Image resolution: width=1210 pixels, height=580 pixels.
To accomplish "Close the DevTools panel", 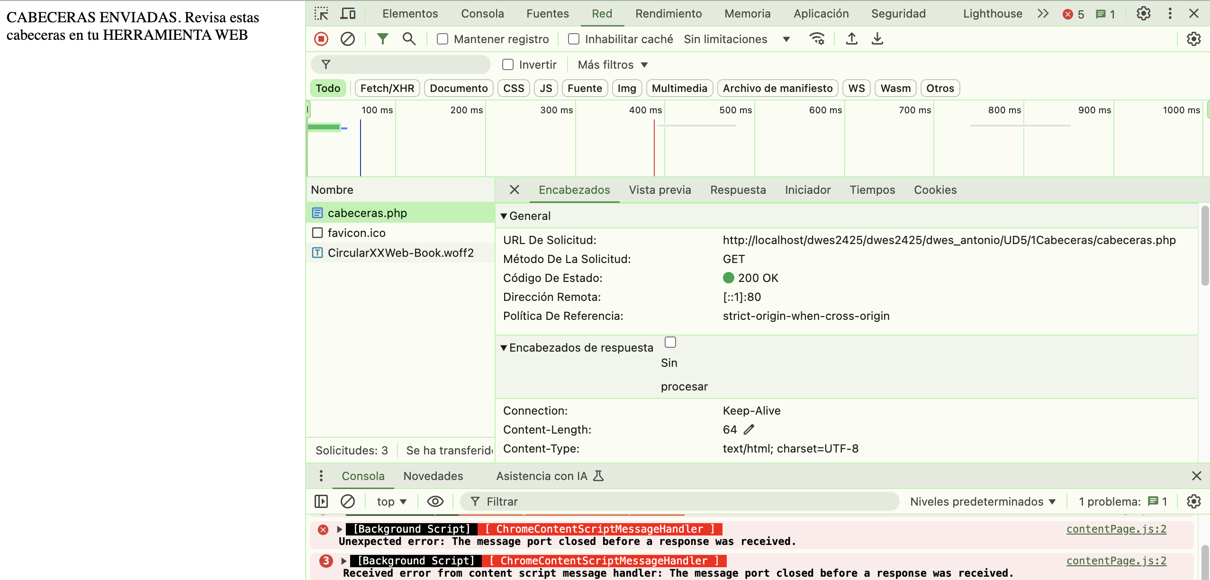I will tap(1194, 14).
